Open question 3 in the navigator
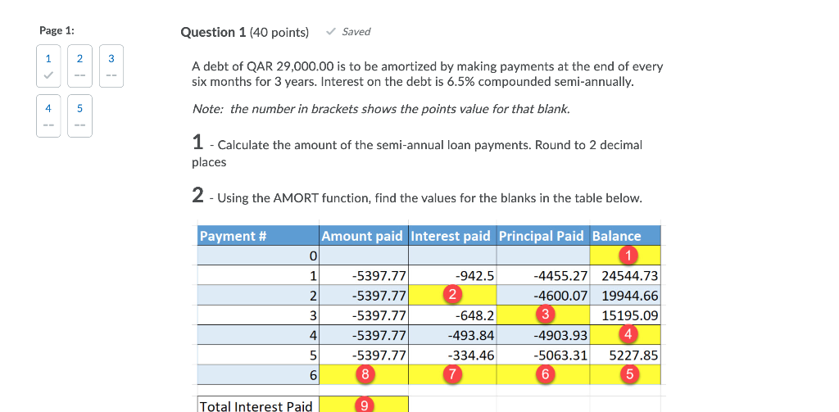839x412 pixels. [111, 66]
